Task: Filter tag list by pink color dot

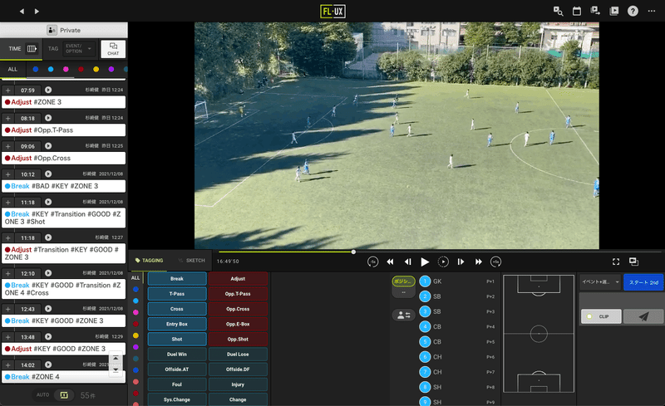Action: click(66, 69)
